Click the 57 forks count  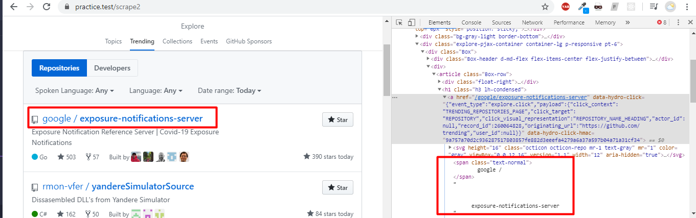[x=92, y=157]
